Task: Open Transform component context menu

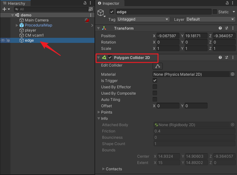Action: coord(233,28)
